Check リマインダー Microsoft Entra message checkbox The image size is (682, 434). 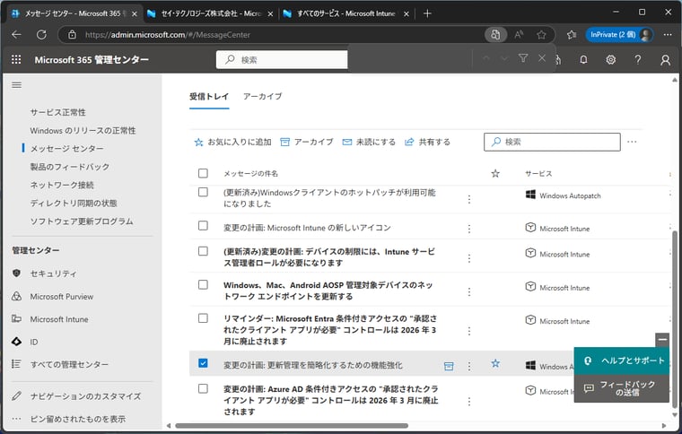pos(203,318)
